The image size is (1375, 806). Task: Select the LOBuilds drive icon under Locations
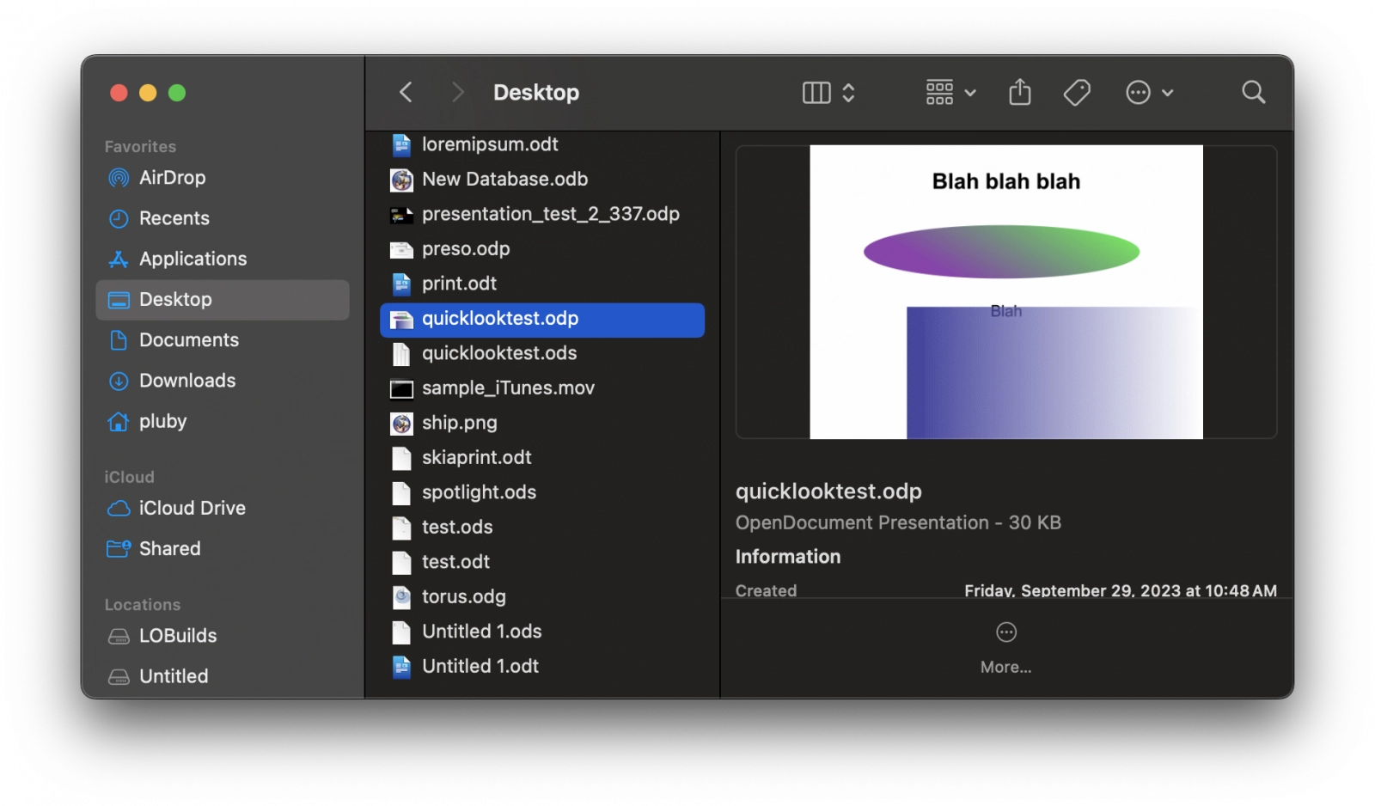point(119,636)
